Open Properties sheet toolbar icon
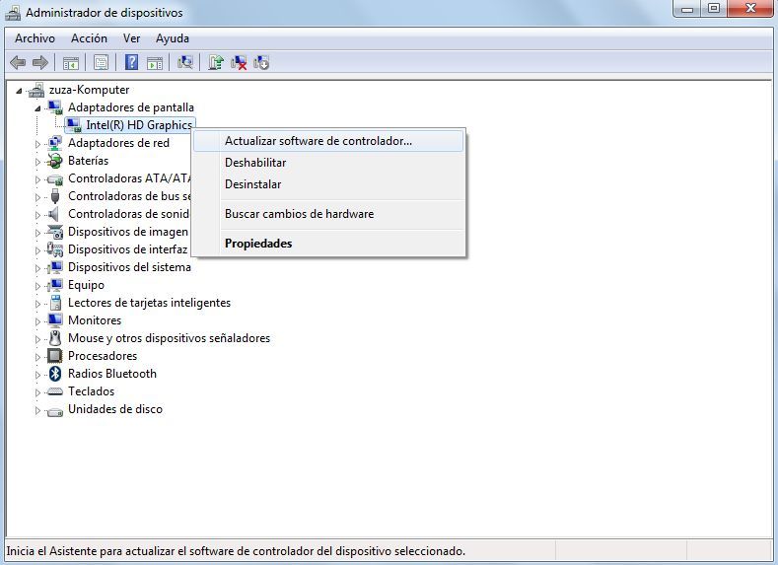Viewport: 778px width, 565px height. tap(101, 63)
